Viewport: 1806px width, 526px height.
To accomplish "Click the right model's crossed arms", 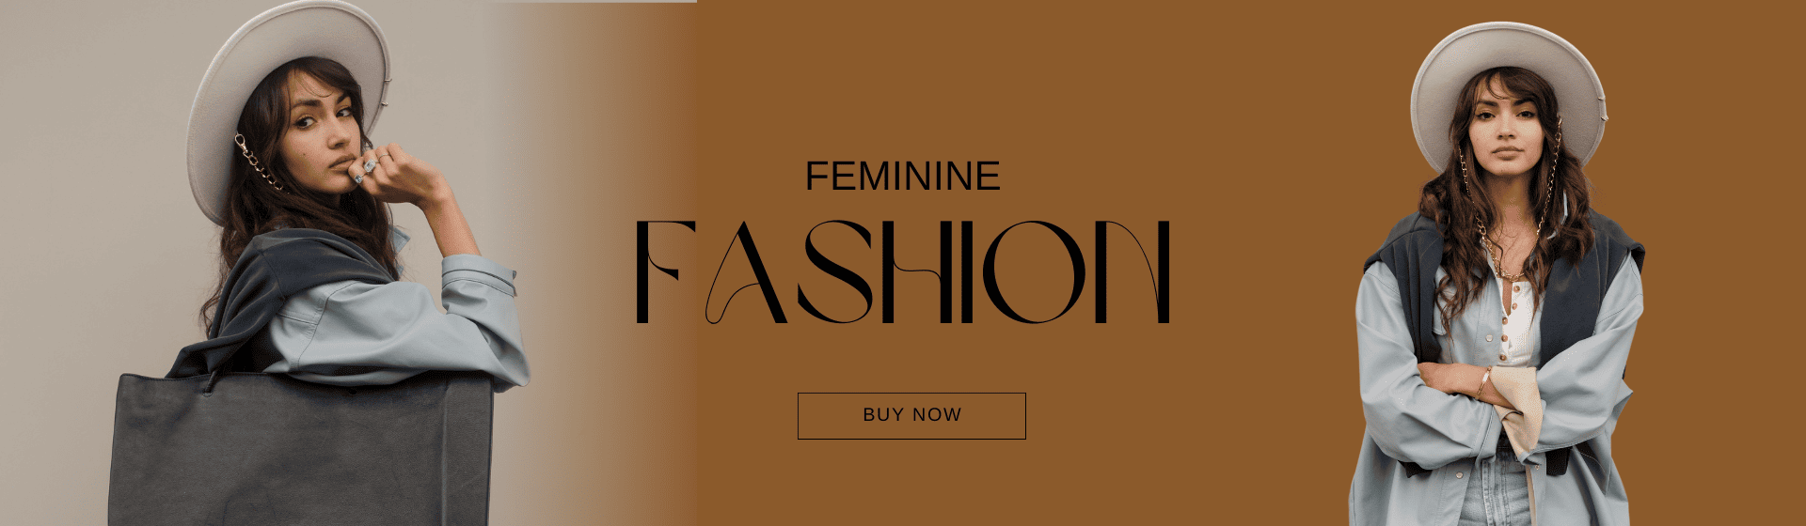I will 1496,394.
